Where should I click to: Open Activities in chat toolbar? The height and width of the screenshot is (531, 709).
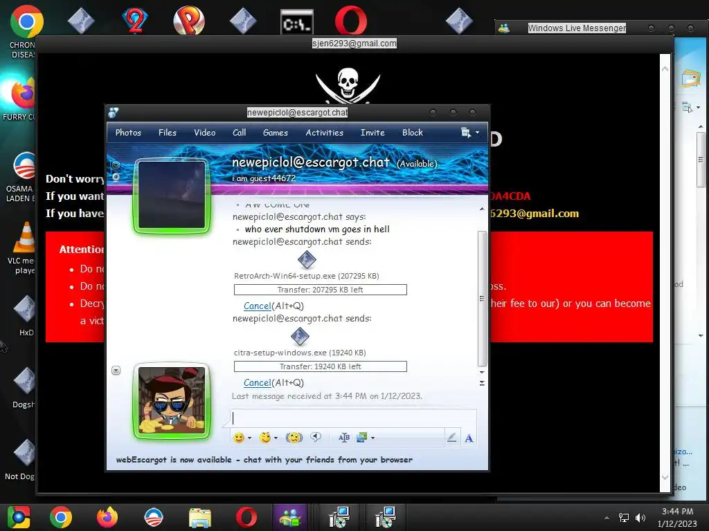324,132
